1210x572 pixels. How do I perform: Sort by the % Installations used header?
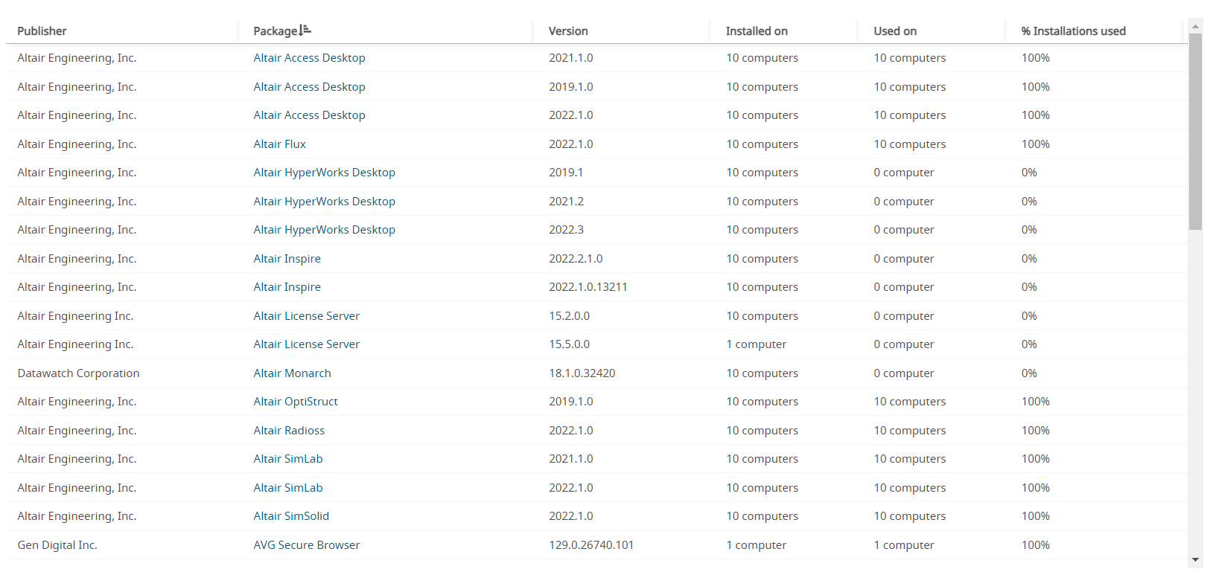pyautogui.click(x=1073, y=31)
